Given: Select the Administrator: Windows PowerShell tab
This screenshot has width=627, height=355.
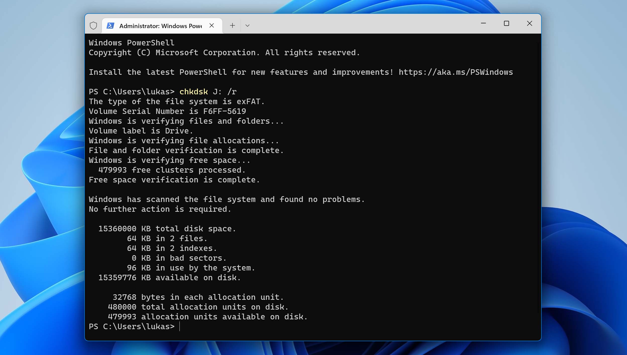Looking at the screenshot, I should pos(161,26).
